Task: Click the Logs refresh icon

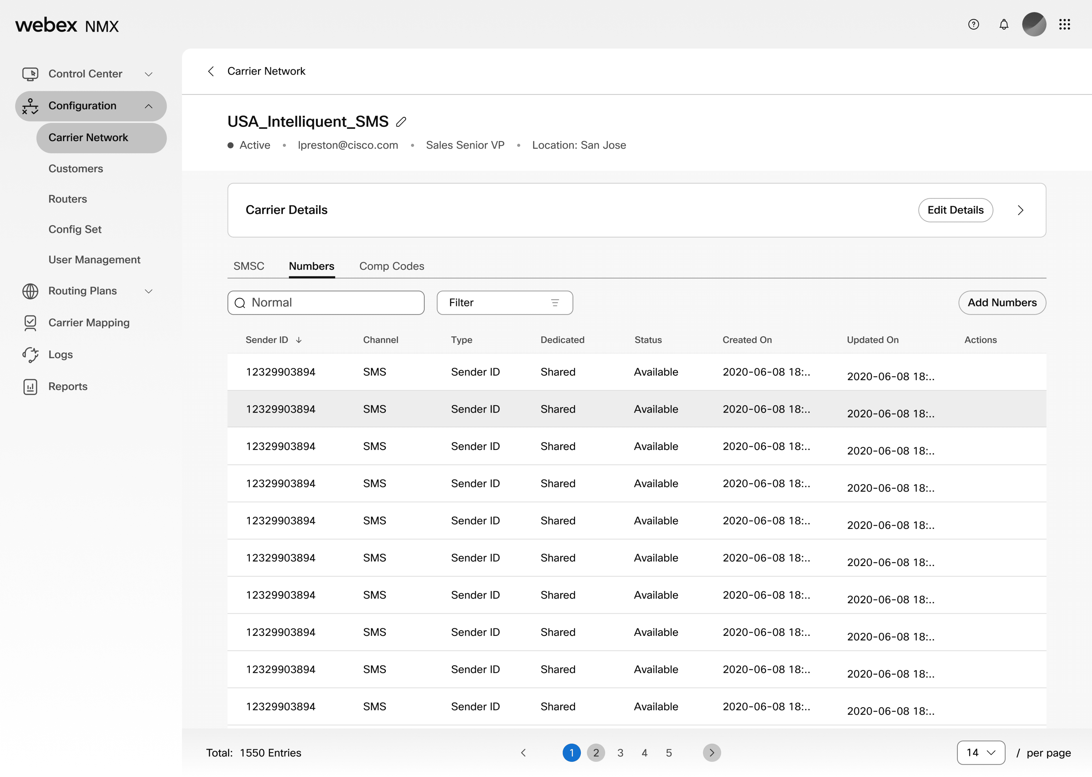Action: coord(30,355)
